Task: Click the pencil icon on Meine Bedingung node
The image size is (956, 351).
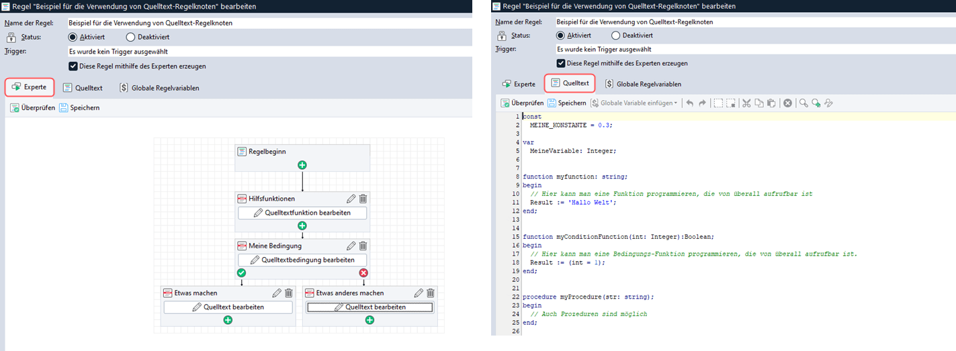Action: coord(351,246)
